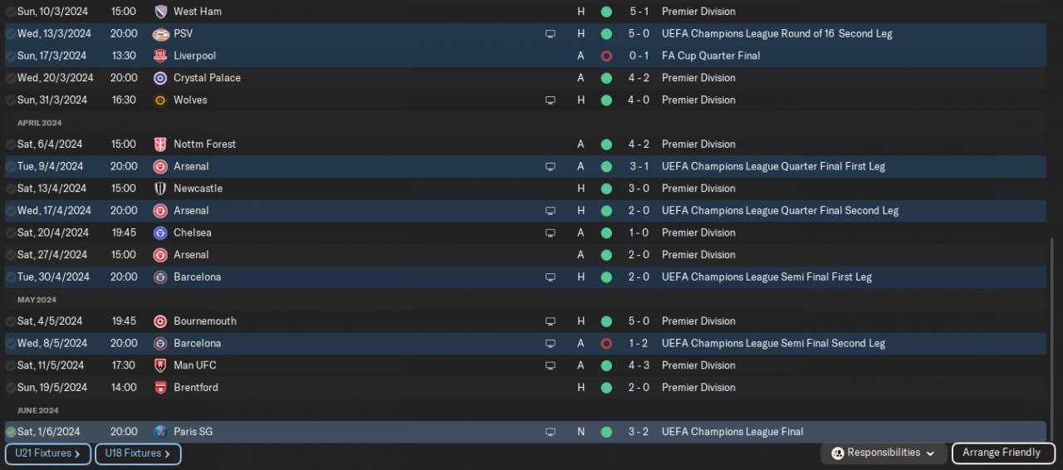Viewport: 1063px width, 470px height.
Task: Click the 1 - 2 score against Barcelona
Action: (639, 344)
